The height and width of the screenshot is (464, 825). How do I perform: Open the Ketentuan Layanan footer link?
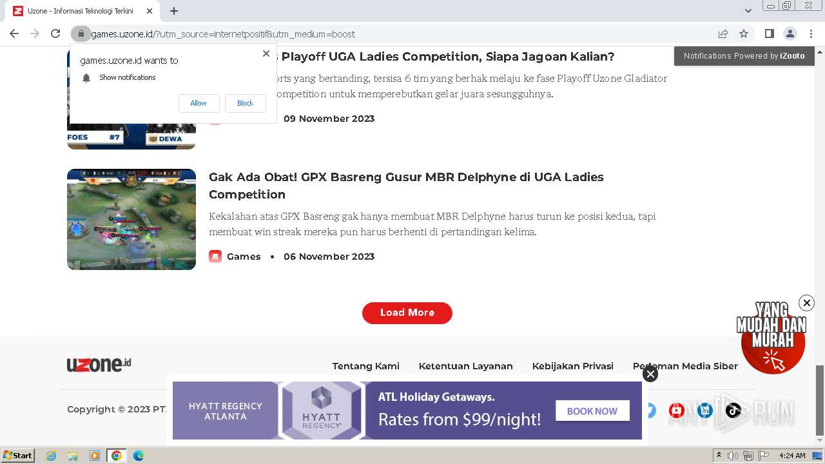click(x=466, y=366)
